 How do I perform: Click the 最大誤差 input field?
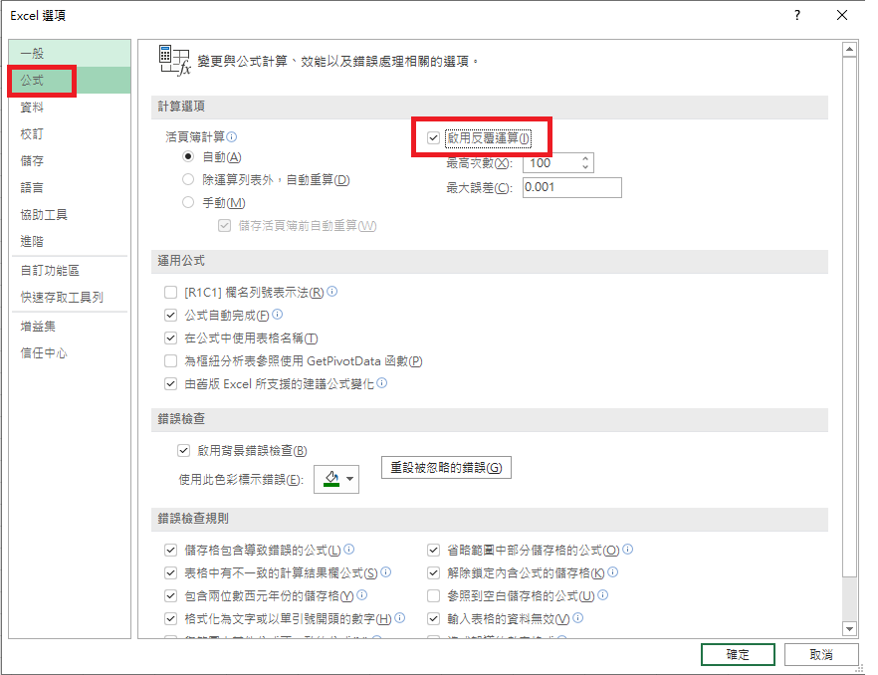pyautogui.click(x=571, y=187)
